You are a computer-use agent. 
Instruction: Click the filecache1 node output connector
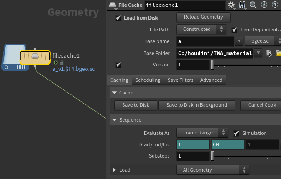[35, 66]
